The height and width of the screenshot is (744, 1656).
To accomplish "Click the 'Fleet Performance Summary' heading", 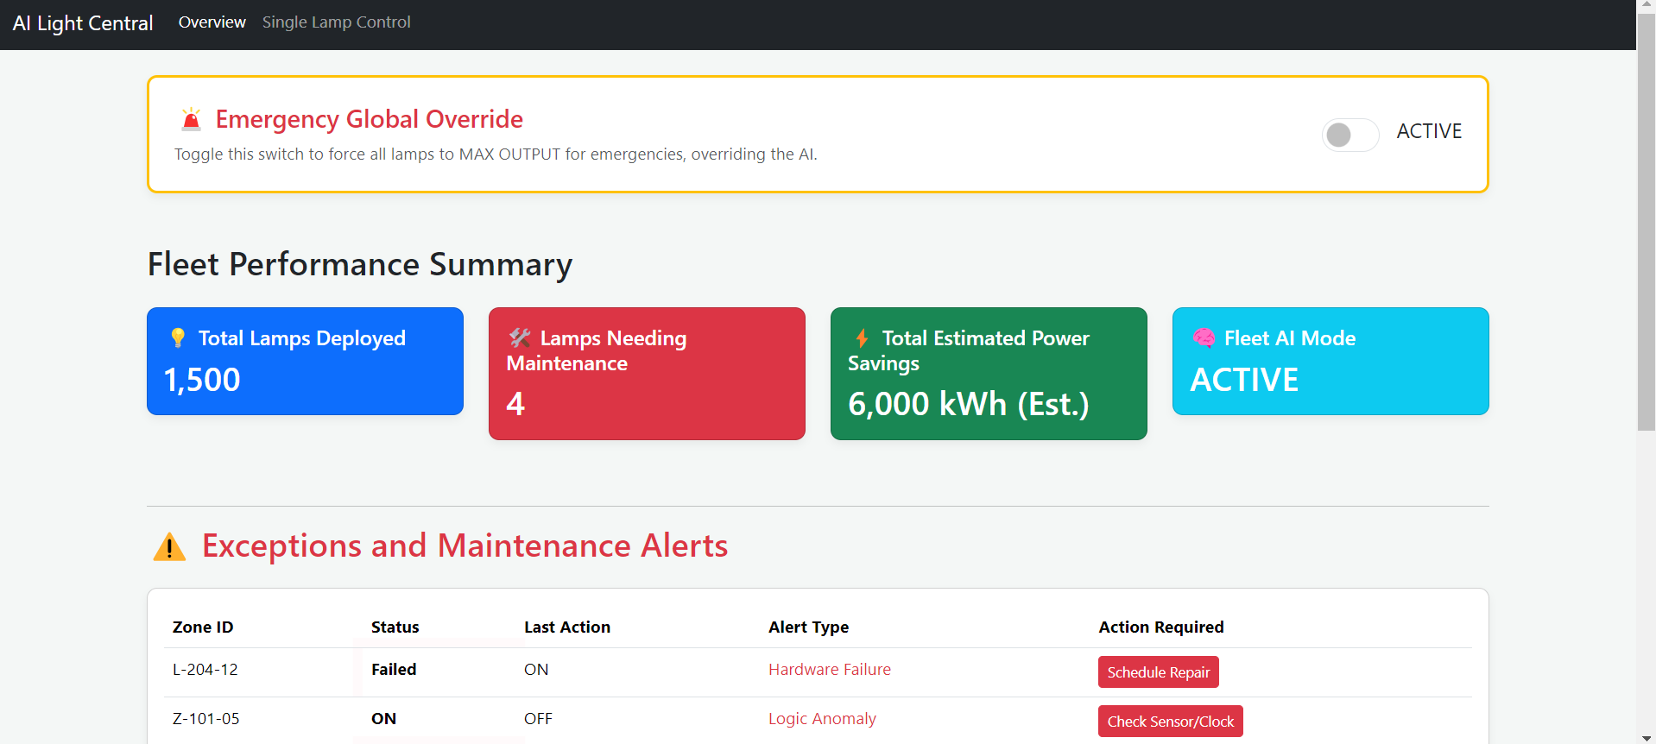I will pos(360,264).
